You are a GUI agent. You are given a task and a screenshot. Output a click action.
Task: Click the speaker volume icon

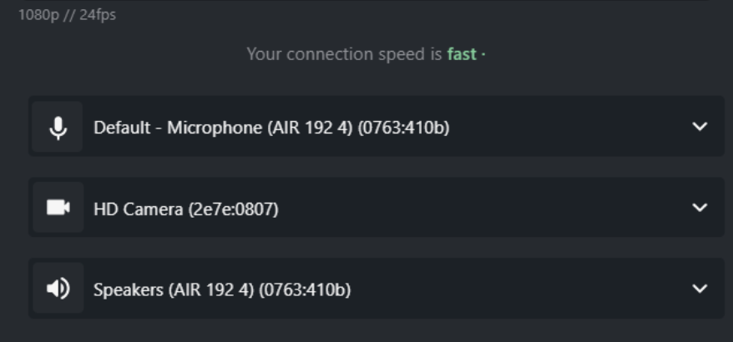tap(58, 289)
